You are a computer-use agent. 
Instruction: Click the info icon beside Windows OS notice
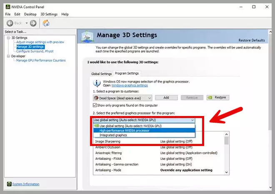click(x=97, y=83)
